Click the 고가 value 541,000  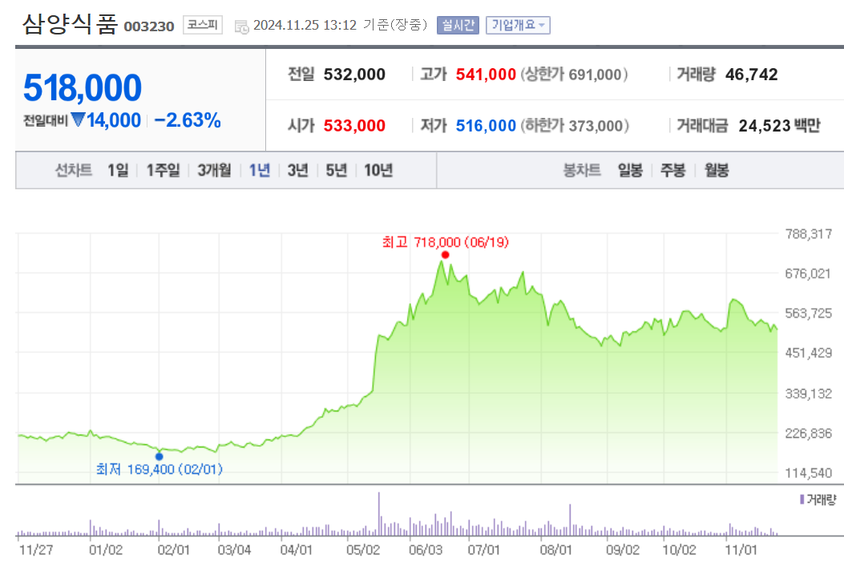[x=486, y=75]
